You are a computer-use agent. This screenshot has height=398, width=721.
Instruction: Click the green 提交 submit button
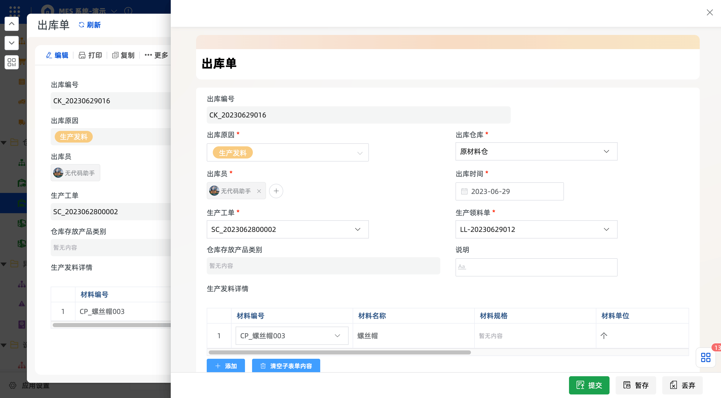(589, 385)
